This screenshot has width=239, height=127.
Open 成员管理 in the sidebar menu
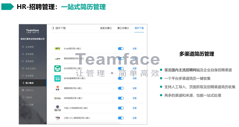click(30, 54)
